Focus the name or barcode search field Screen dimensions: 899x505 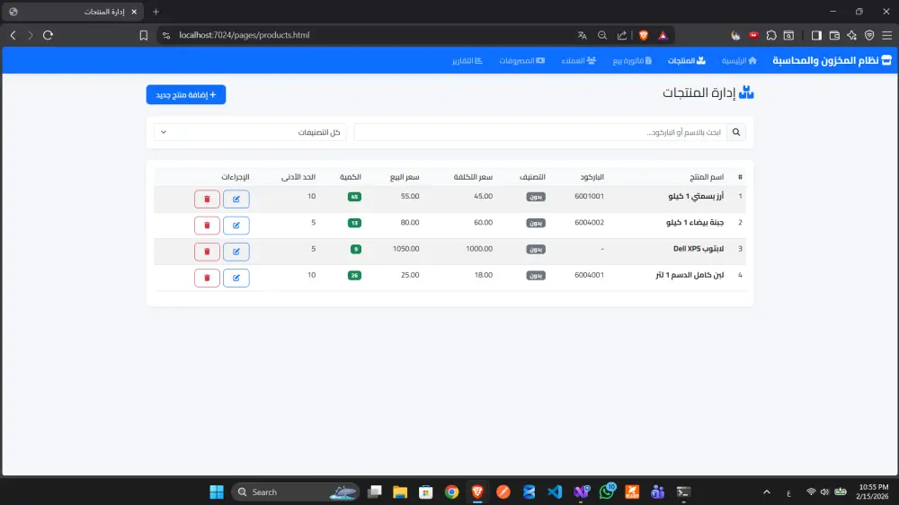tap(540, 132)
